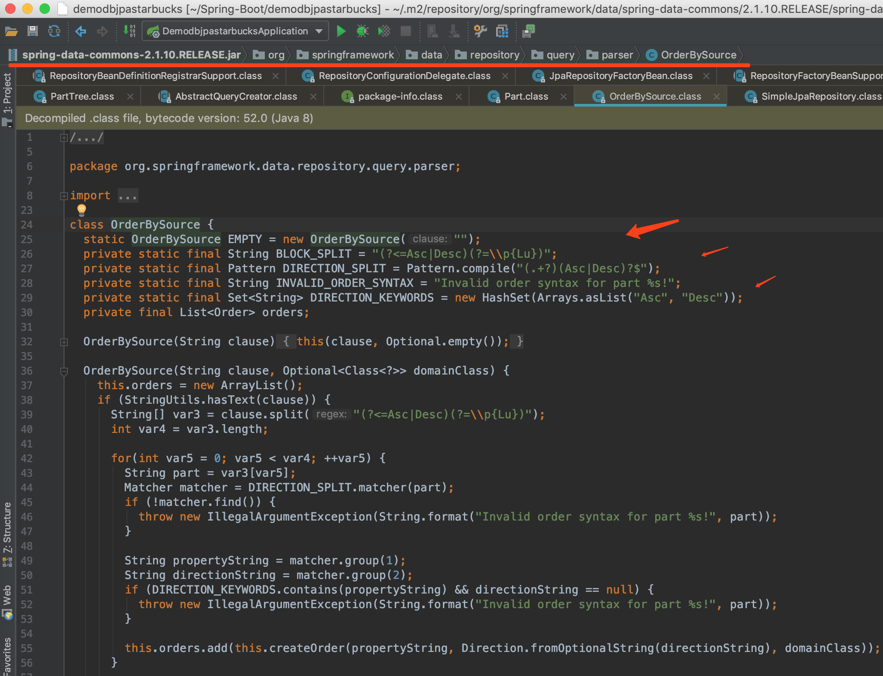Close the OrderBySource.class tab
The height and width of the screenshot is (676, 883).
click(x=717, y=97)
